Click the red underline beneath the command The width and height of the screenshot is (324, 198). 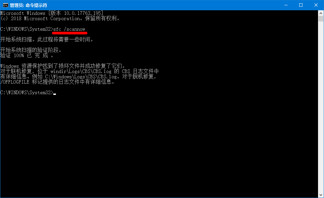pyautogui.click(x=69, y=33)
